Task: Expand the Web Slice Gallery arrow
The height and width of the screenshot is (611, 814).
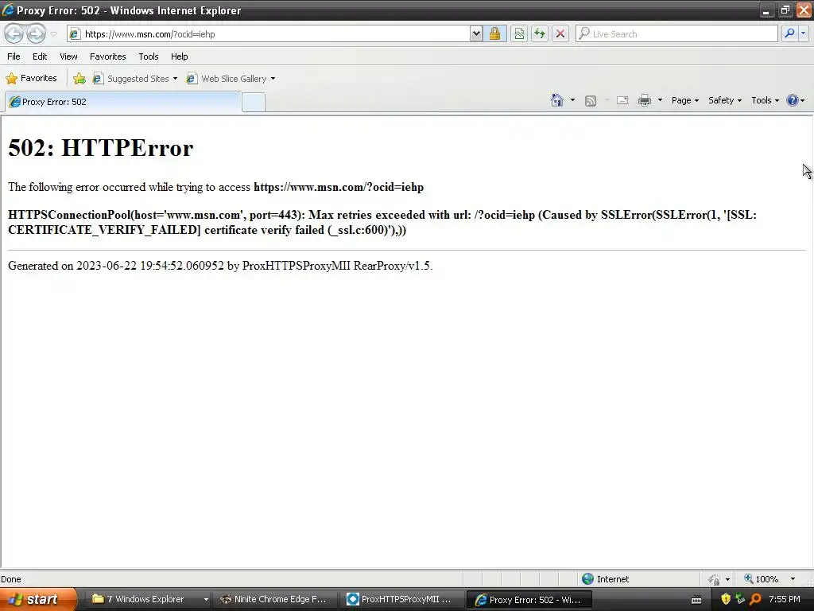Action: tap(273, 79)
